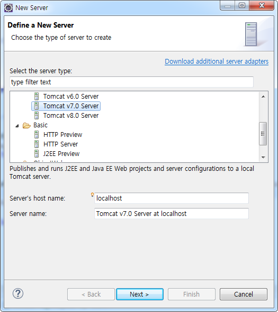
Task: Click the J2EE Preview server icon
Action: click(37, 154)
